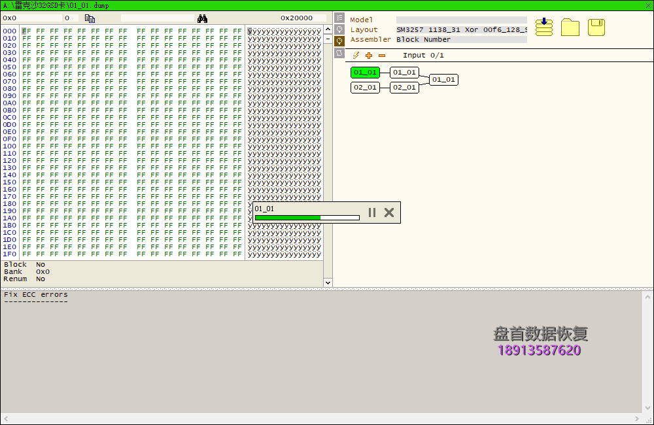Click the first FF byte at offset 000

(x=26, y=31)
